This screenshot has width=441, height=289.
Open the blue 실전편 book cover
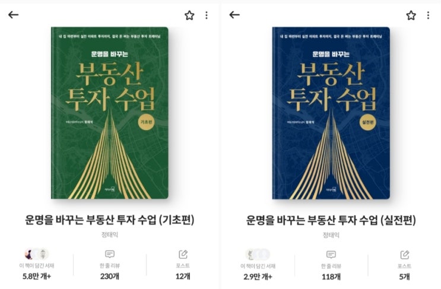point(331,113)
